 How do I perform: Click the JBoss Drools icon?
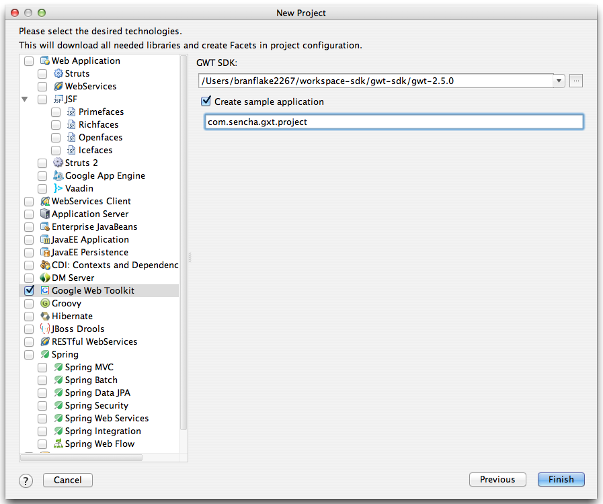coord(45,329)
